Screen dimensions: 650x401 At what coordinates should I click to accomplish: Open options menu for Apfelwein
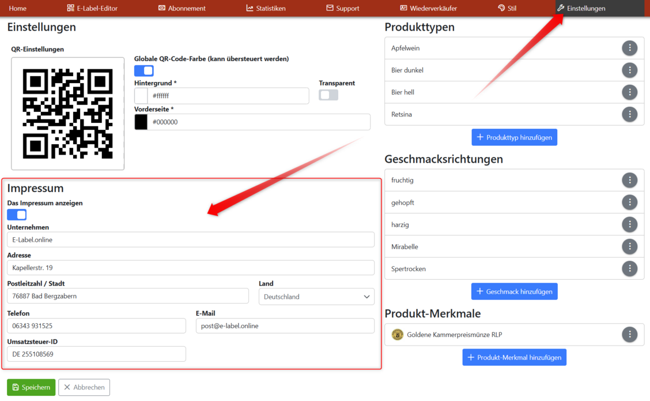[x=629, y=48]
